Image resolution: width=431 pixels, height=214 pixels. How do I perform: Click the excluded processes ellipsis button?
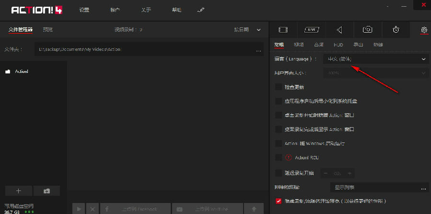(x=423, y=188)
